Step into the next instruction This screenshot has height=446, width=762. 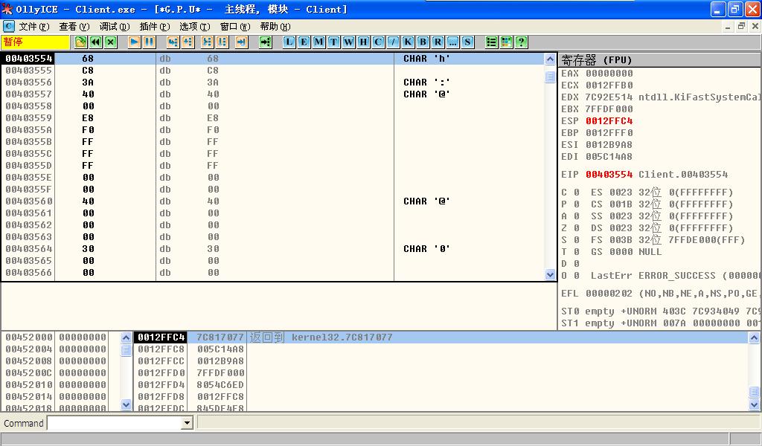[173, 42]
